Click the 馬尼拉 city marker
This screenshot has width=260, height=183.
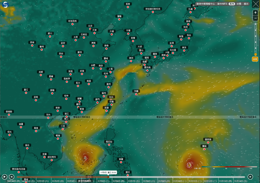click(x=108, y=145)
